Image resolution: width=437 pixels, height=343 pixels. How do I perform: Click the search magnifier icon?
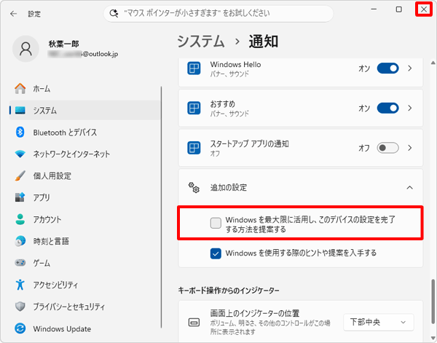click(114, 13)
